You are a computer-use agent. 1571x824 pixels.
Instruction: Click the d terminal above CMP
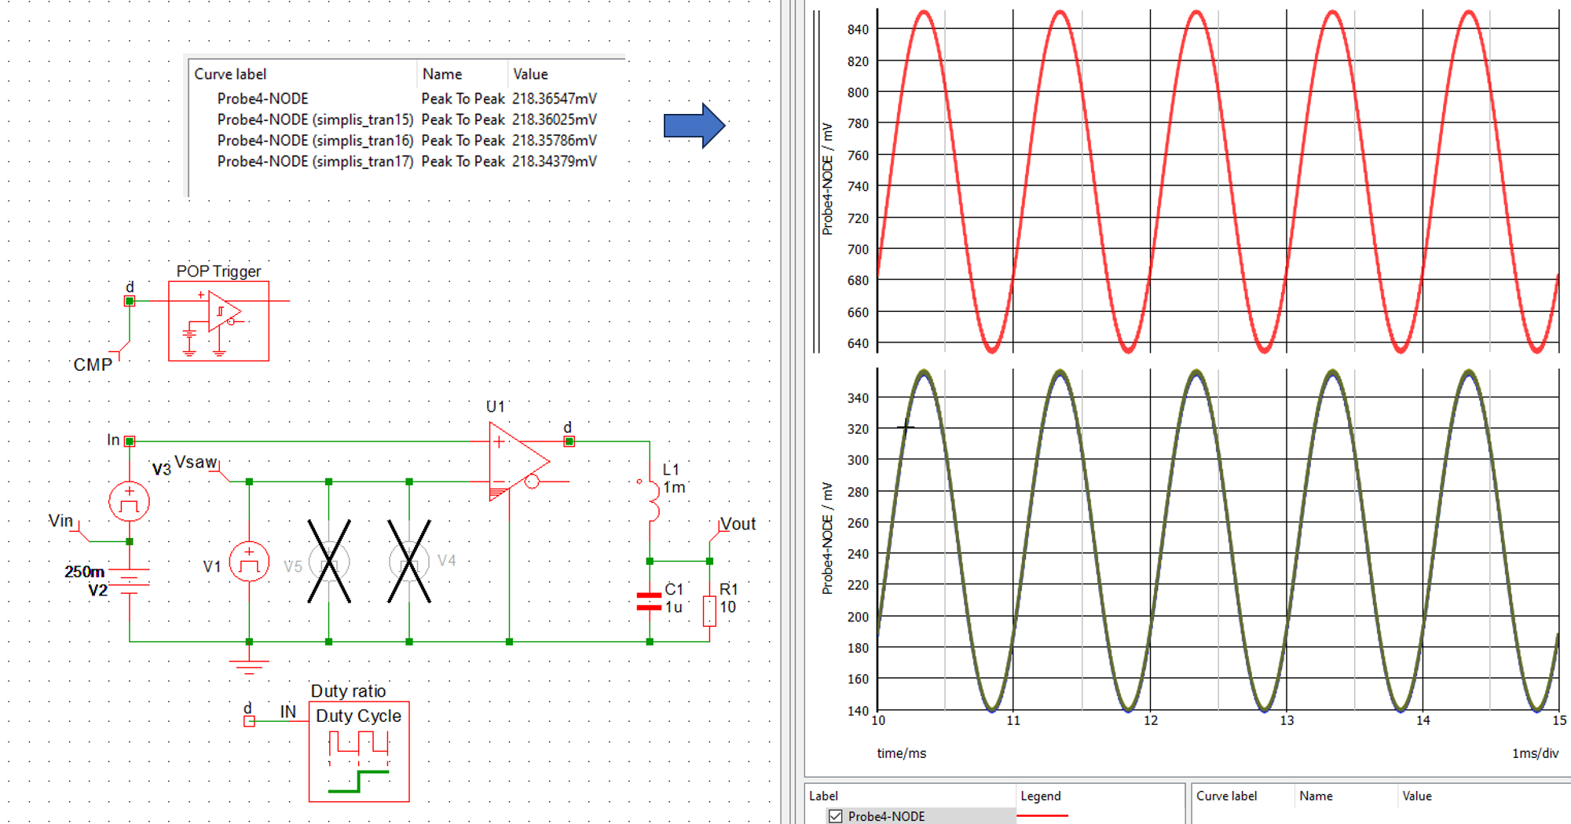pyautogui.click(x=130, y=301)
